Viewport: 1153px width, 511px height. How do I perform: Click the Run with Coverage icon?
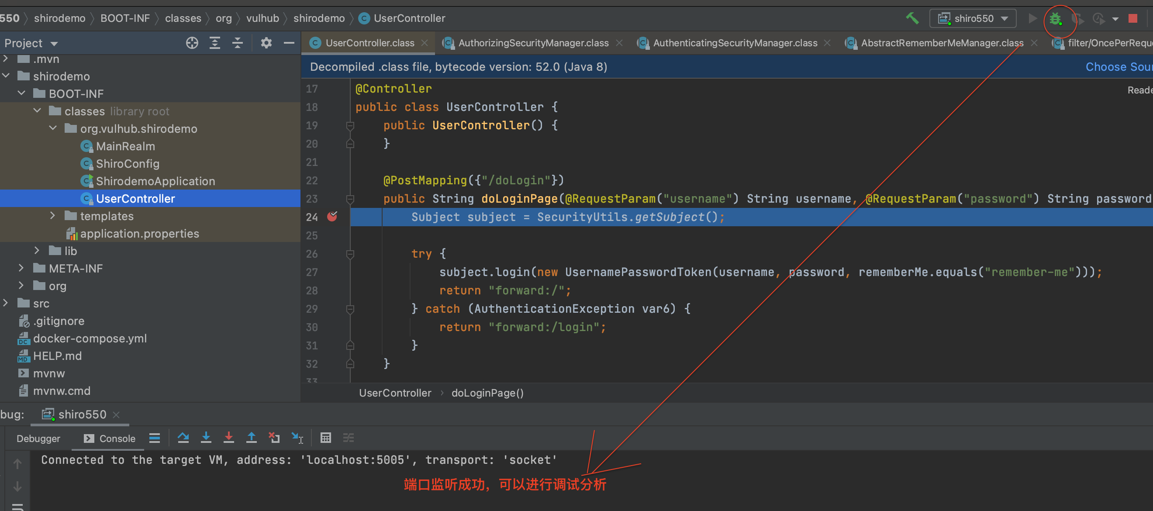click(x=1078, y=19)
